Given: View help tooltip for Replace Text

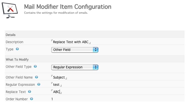Looking at the screenshot, I should point(29,92).
